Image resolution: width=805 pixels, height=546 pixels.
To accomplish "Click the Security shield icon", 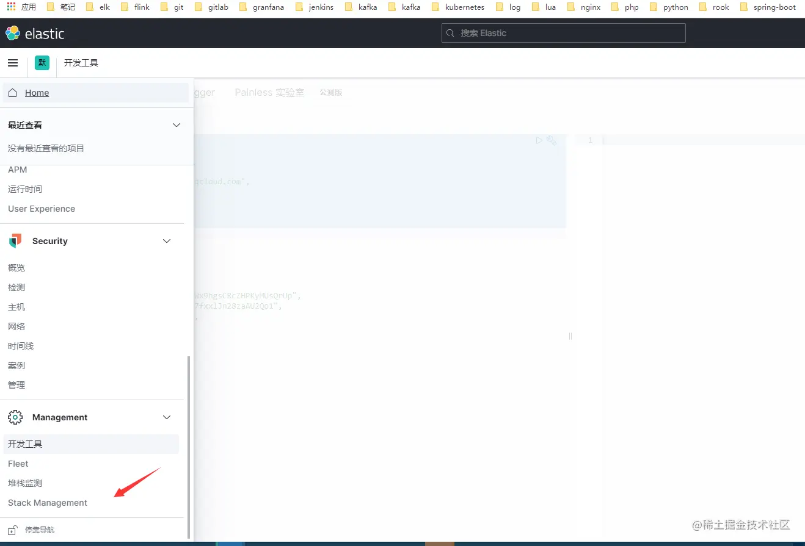I will coord(15,241).
